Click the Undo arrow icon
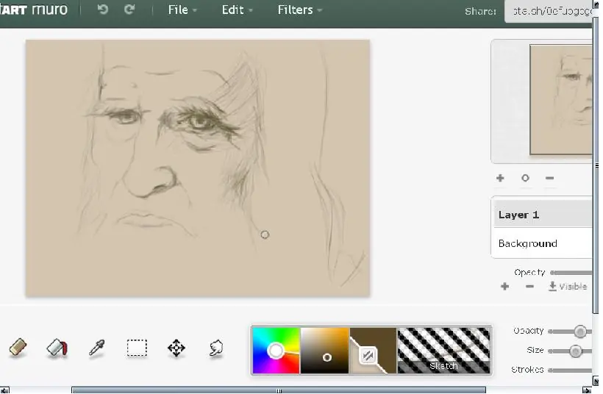The width and height of the screenshot is (603, 394). point(102,10)
